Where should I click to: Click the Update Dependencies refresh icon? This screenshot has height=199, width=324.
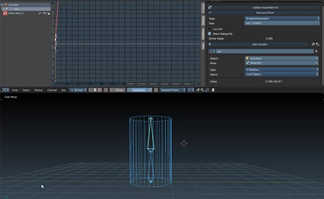click(210, 8)
